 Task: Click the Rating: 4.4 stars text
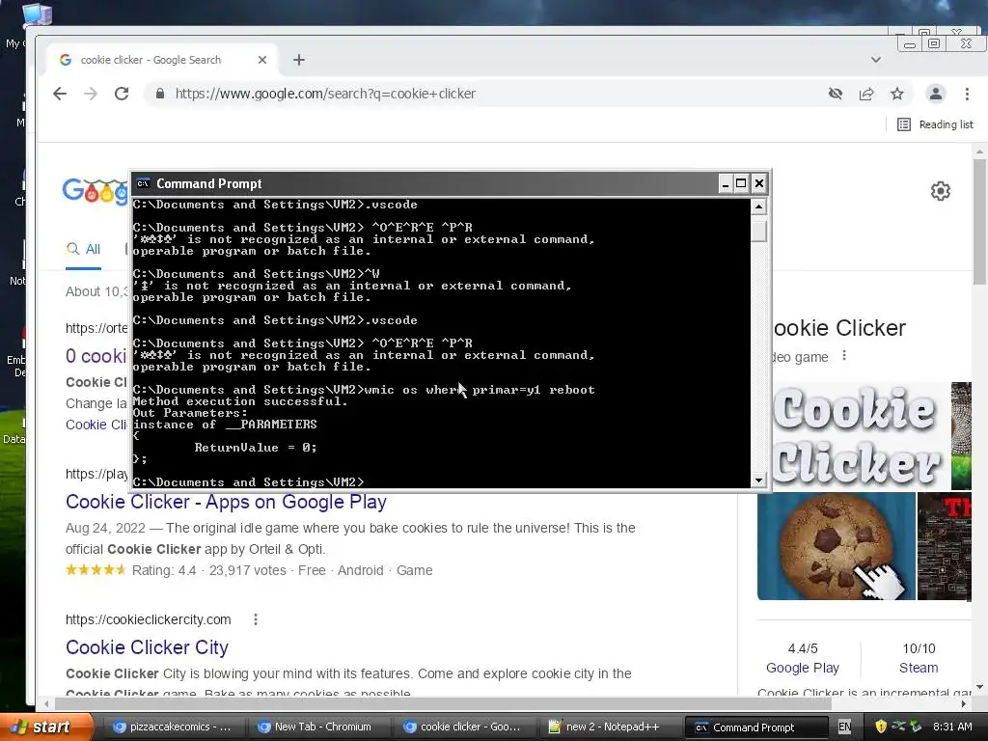[164, 570]
